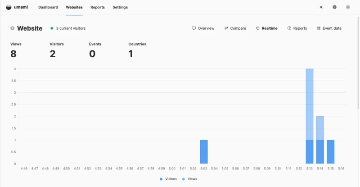Toggle the light/dark theme sun icon
Image resolution: width=360 pixels, height=187 pixels.
tap(321, 7)
